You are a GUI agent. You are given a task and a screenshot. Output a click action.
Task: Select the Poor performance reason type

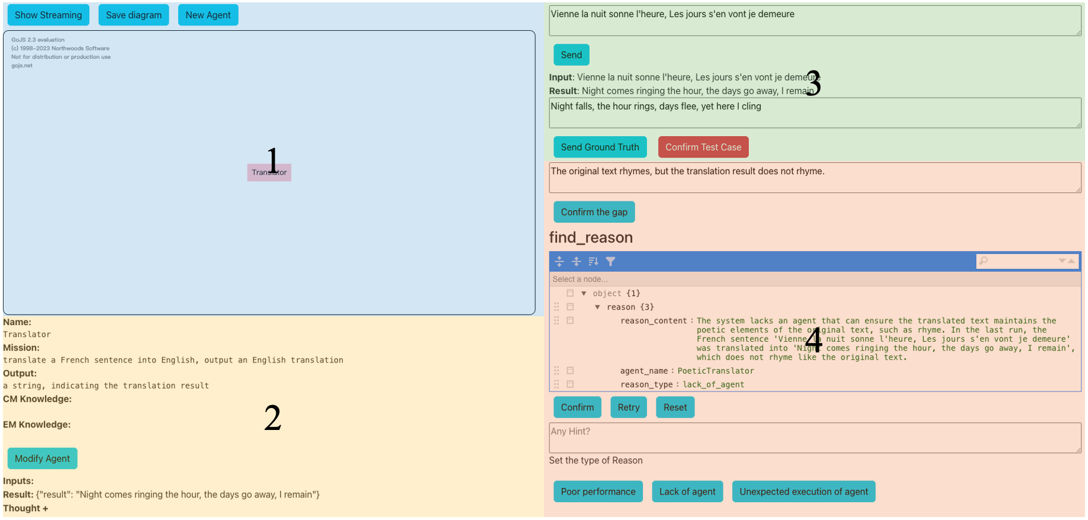[x=598, y=492]
